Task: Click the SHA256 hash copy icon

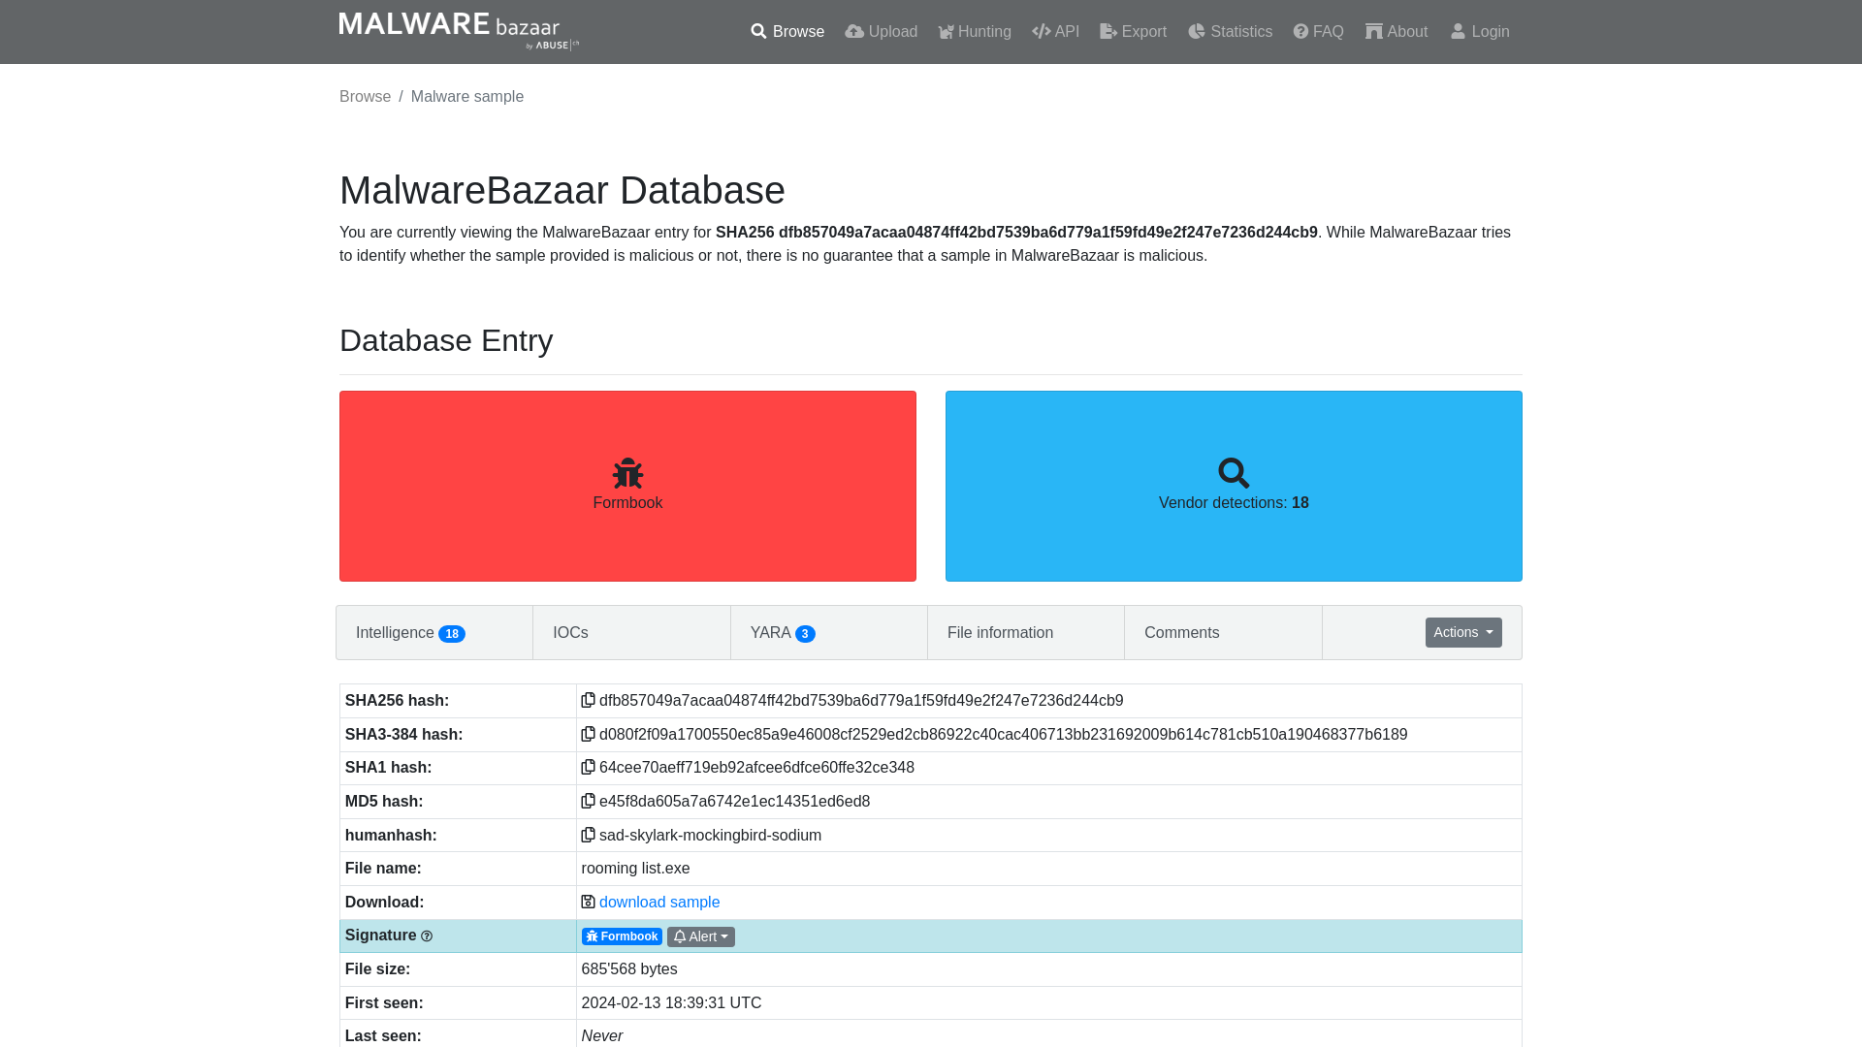Action: [x=589, y=701]
